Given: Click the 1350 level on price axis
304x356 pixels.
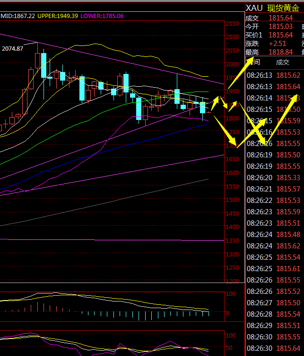Looking at the screenshot, I should [x=232, y=241].
